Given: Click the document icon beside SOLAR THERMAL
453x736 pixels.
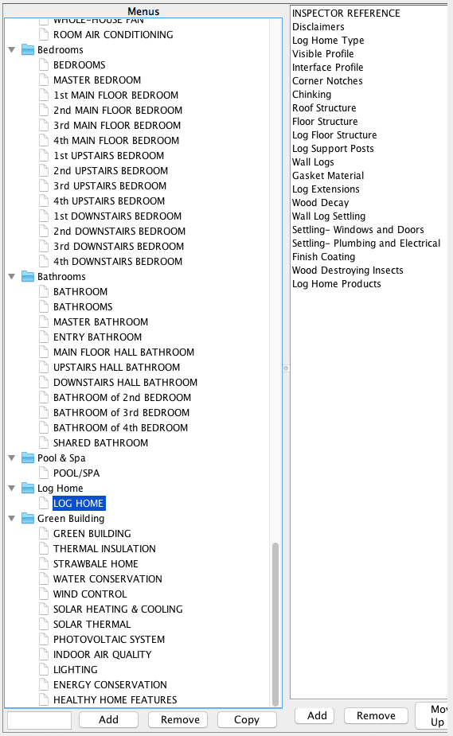Looking at the screenshot, I should (44, 625).
